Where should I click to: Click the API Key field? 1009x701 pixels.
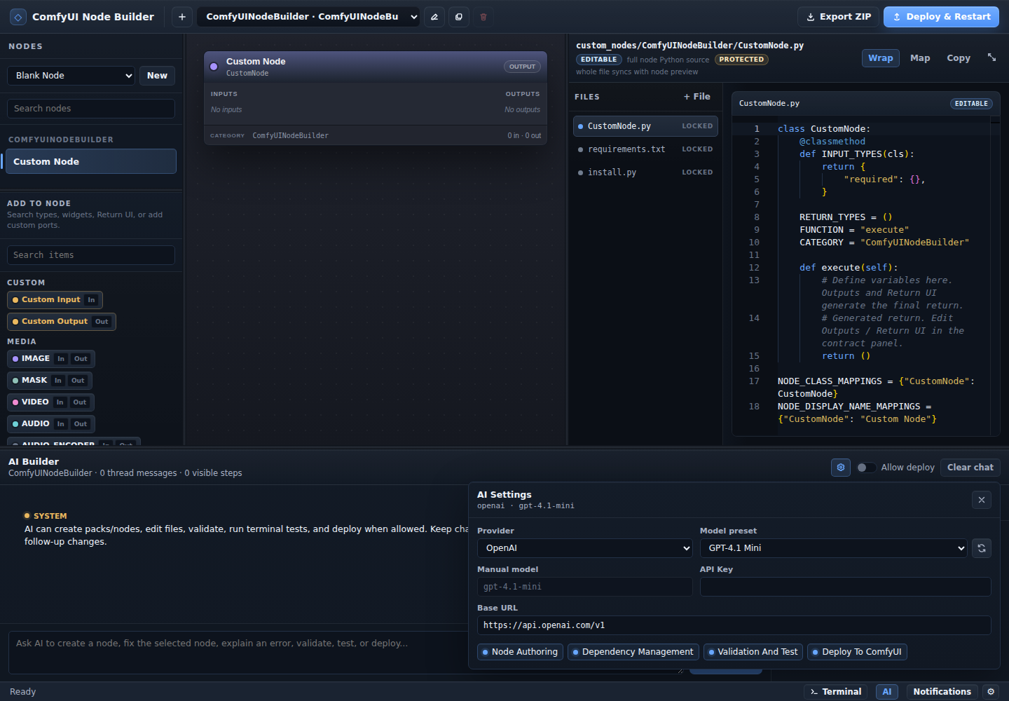[845, 587]
